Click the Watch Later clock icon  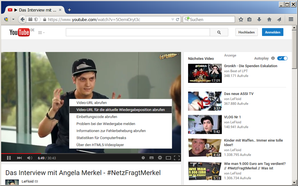tap(143, 158)
